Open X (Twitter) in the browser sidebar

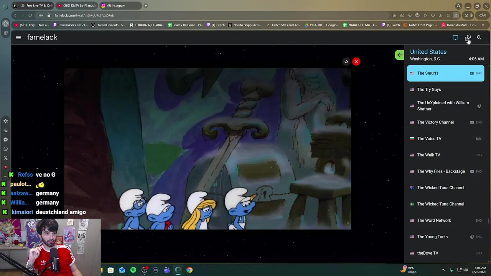[5, 158]
